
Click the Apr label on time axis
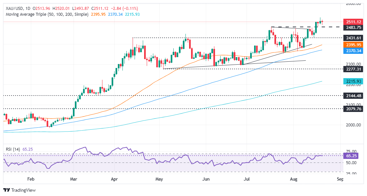pyautogui.click(x=114, y=179)
